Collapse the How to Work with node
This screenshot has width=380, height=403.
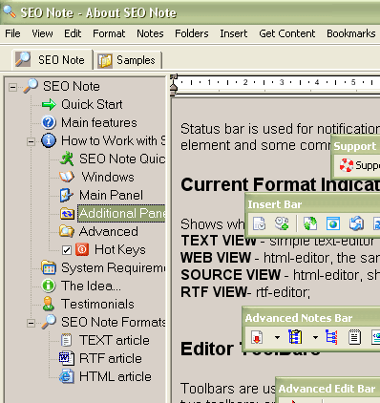(31, 141)
